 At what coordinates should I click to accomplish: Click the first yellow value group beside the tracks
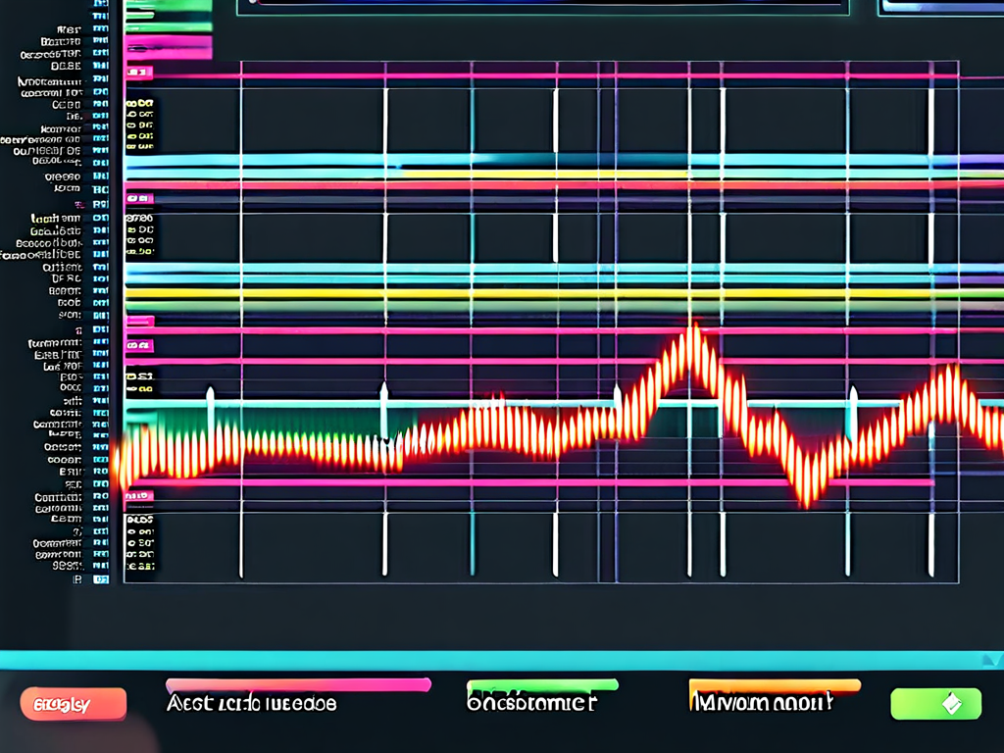point(140,125)
